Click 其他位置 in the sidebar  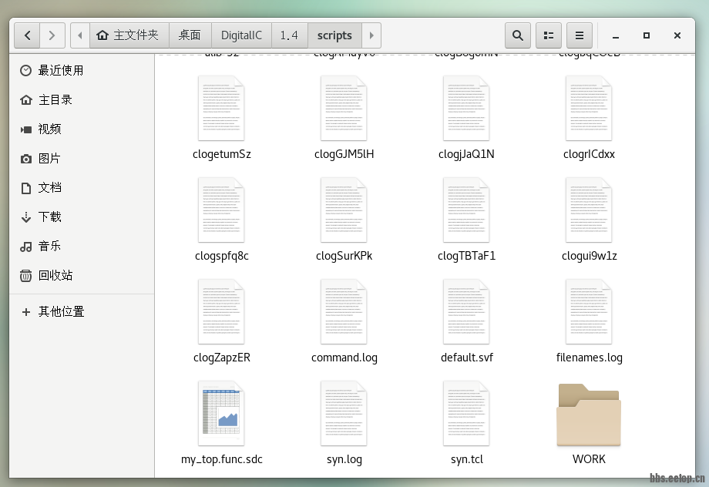point(62,311)
